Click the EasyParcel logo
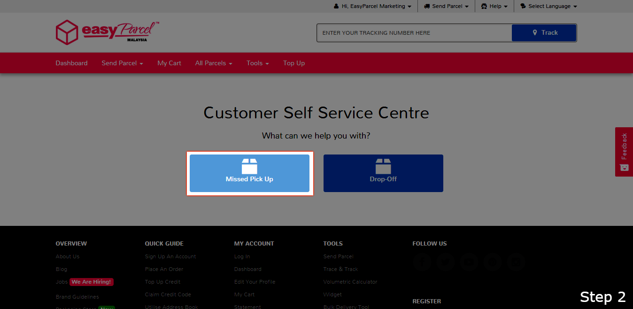Image resolution: width=633 pixels, height=309 pixels. coord(107,32)
